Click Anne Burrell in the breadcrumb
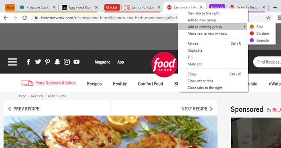 point(57,96)
